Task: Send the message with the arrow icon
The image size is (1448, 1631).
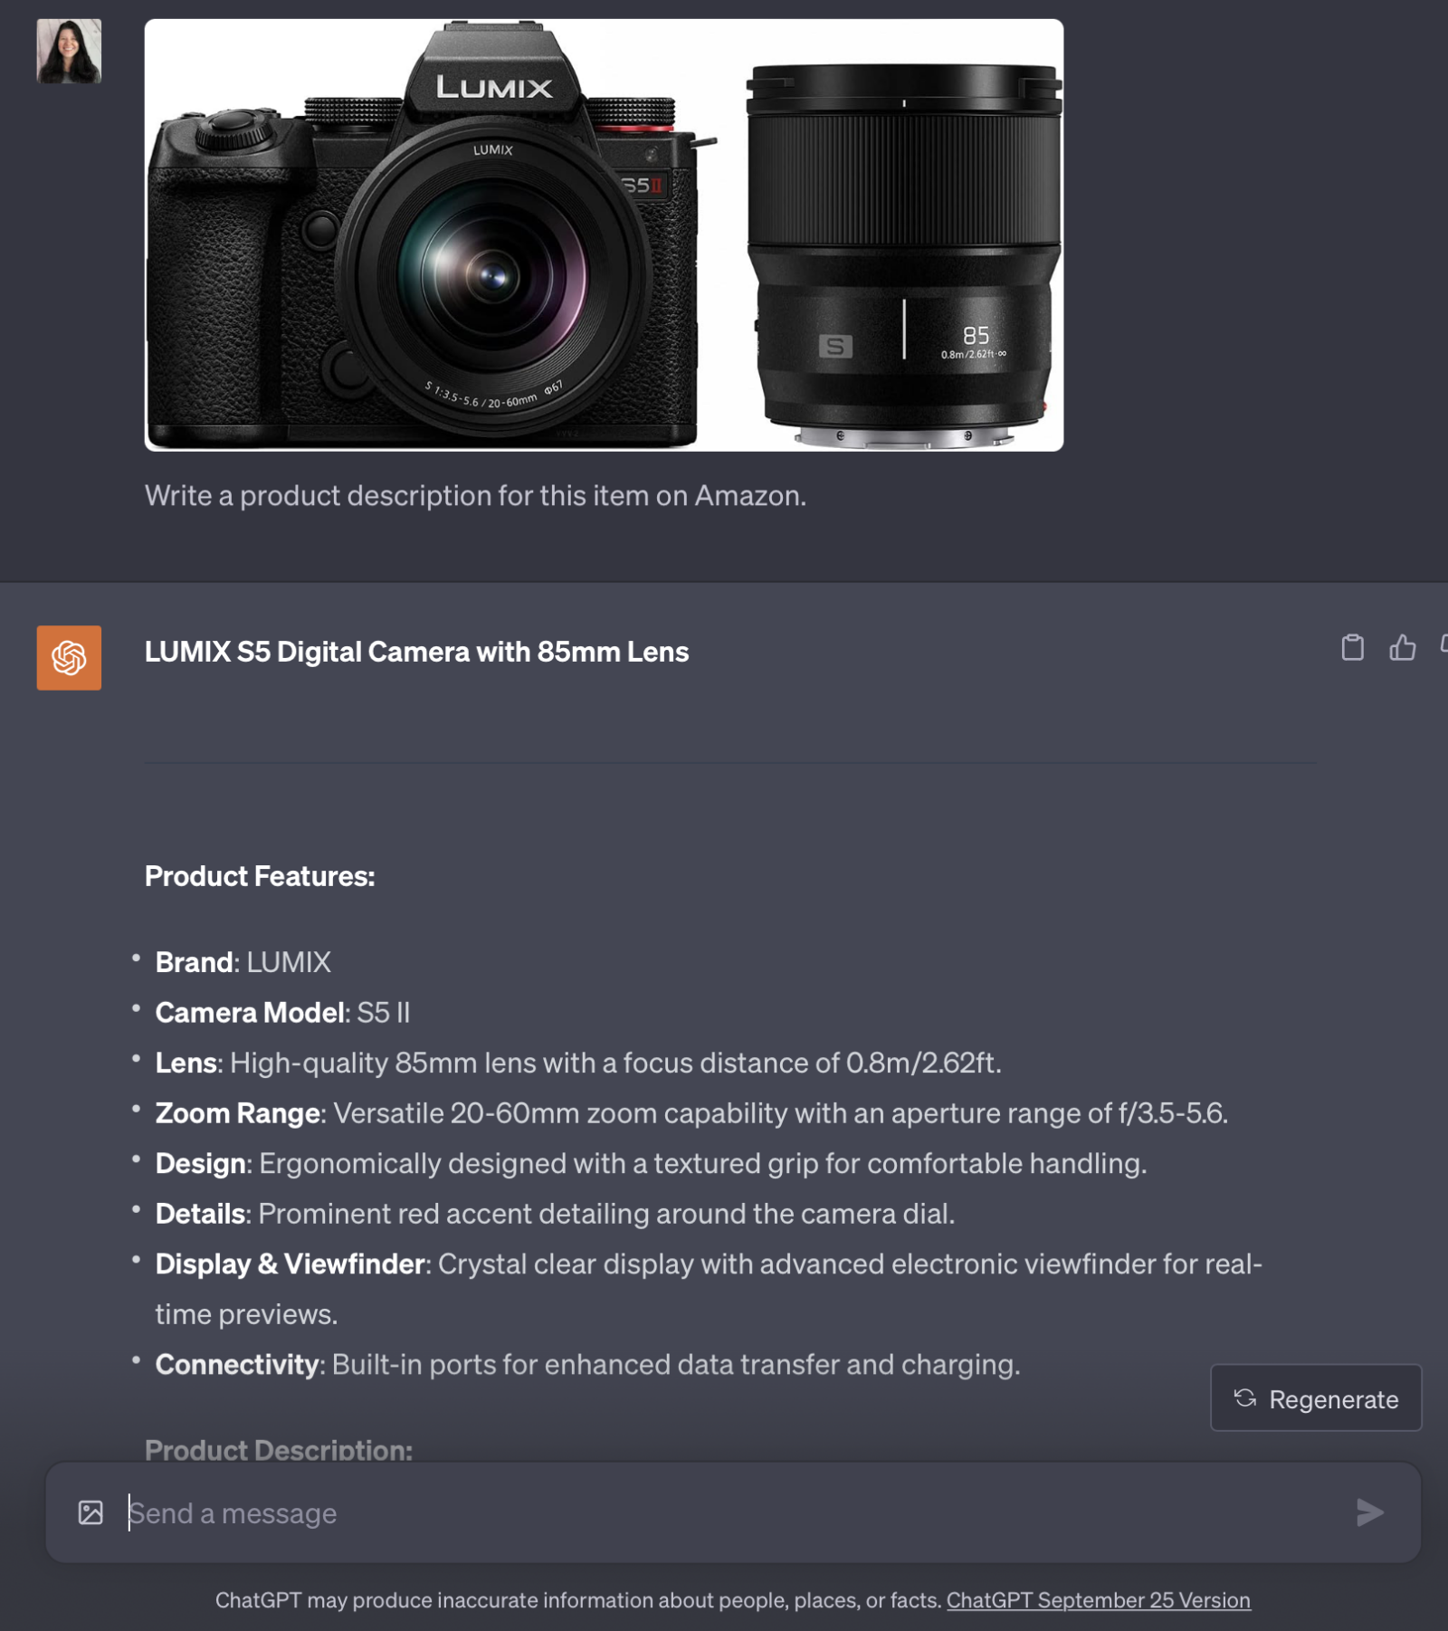Action: point(1369,1512)
